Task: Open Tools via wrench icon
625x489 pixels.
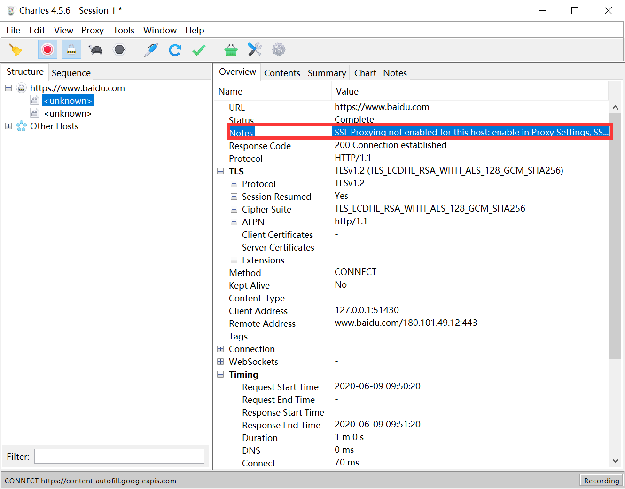Action: (255, 49)
